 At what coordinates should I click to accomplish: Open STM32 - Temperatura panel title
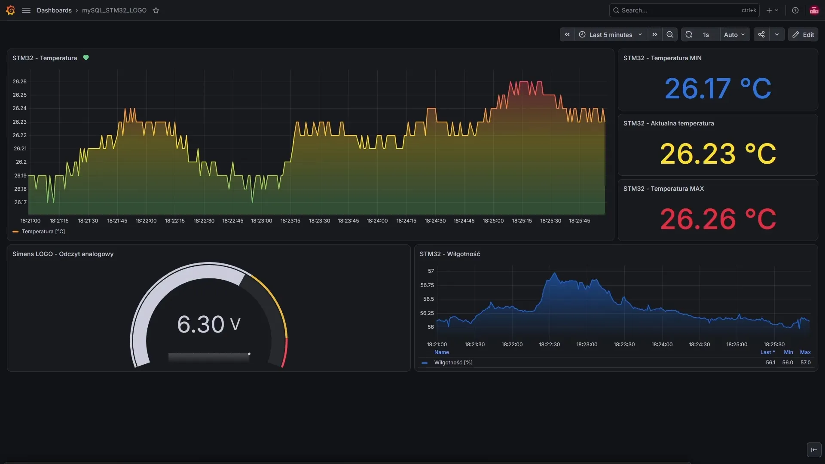45,58
